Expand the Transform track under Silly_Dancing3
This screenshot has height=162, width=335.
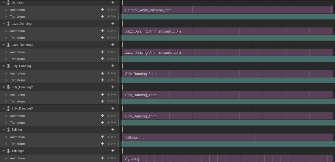click(6, 123)
